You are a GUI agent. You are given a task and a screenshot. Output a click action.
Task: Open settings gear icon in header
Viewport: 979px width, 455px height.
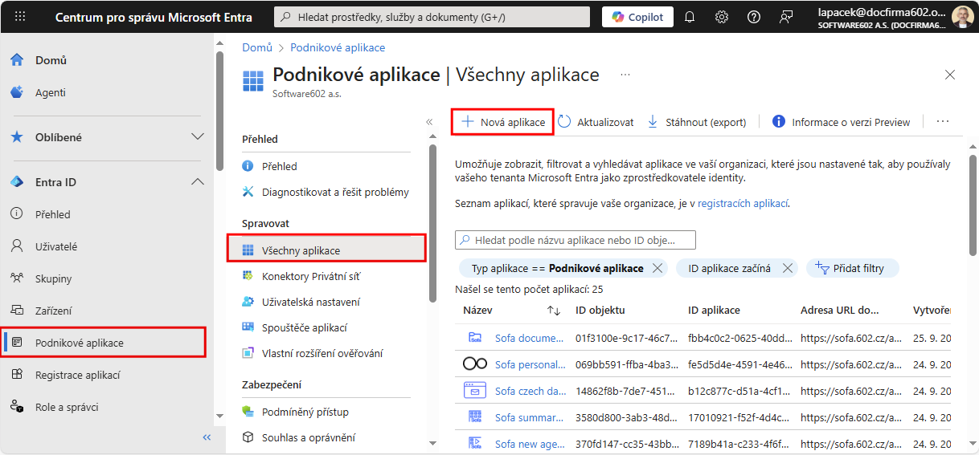click(x=722, y=17)
